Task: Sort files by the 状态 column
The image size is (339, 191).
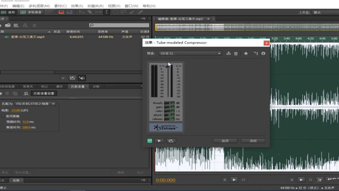Action: [57, 32]
